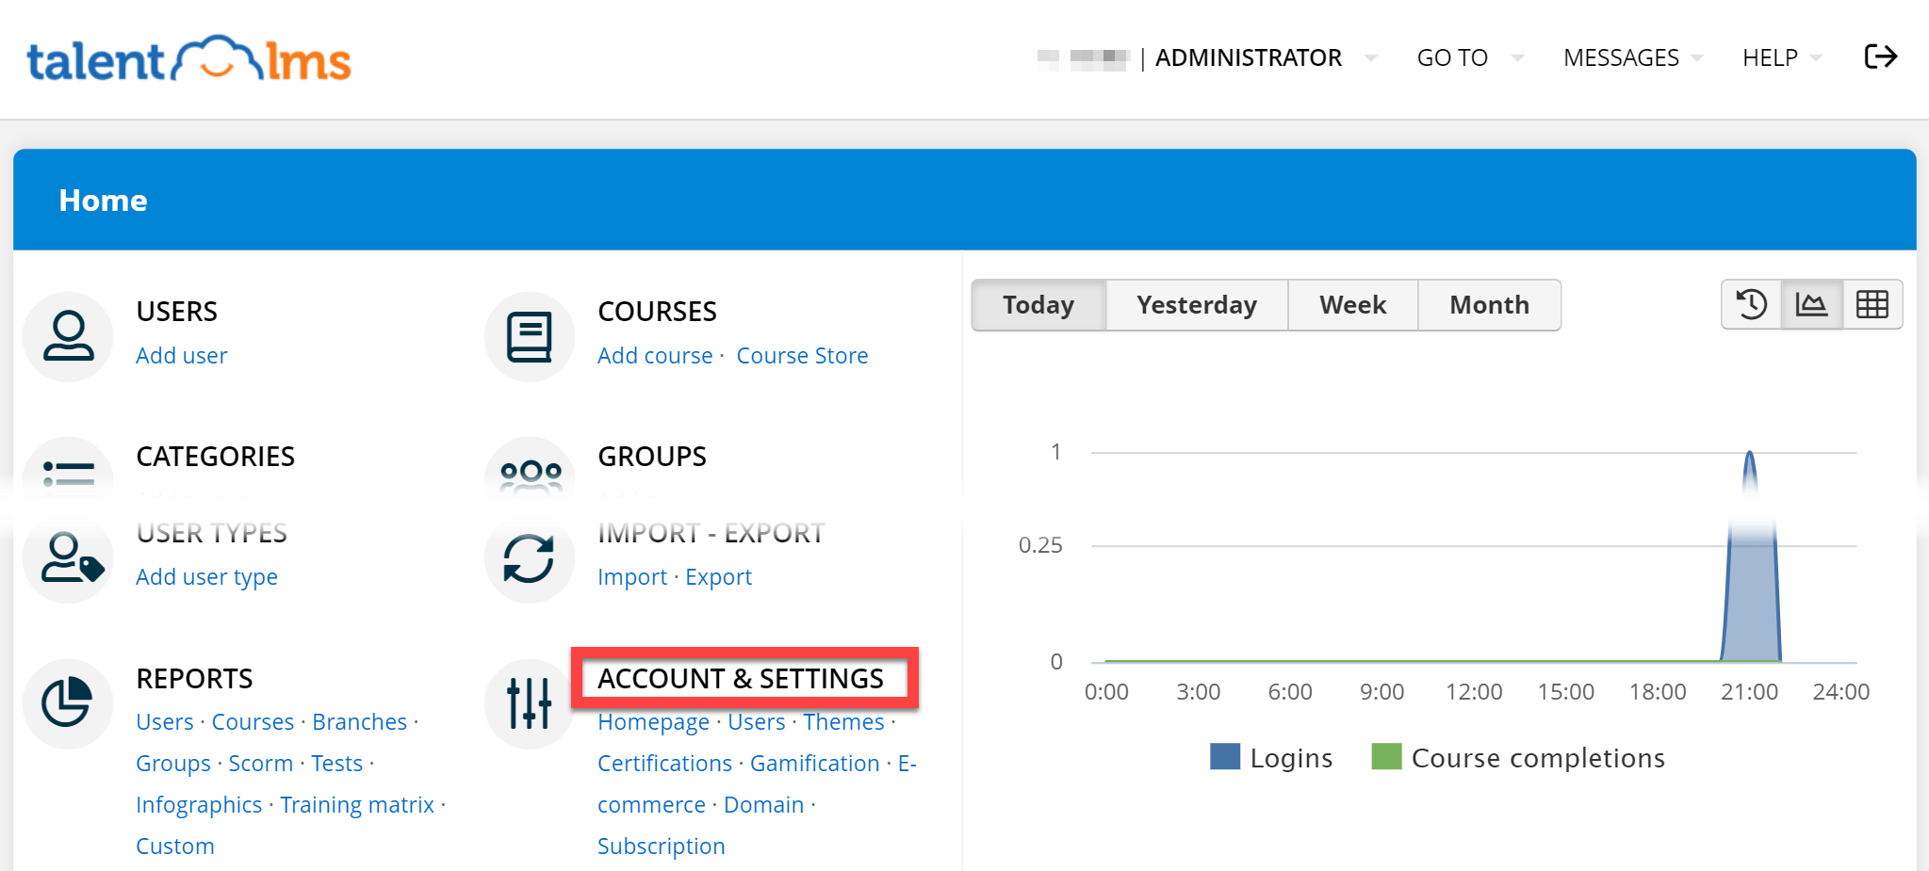This screenshot has width=1929, height=871.
Task: Open Certifications settings link
Action: tap(664, 763)
